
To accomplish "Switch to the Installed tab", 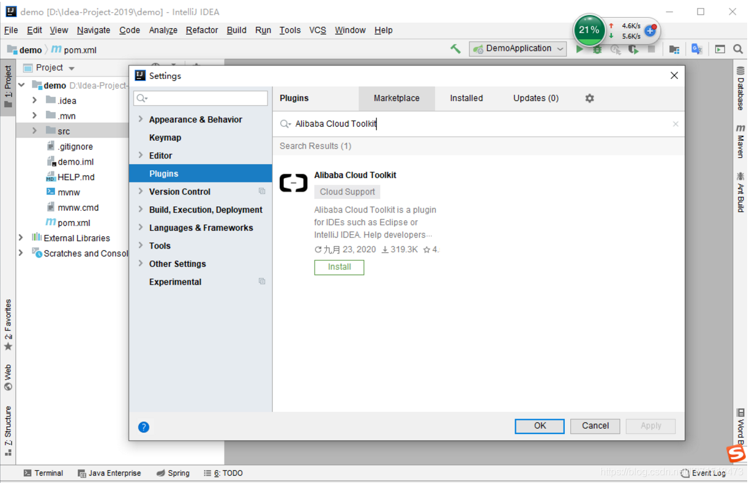I will coord(466,98).
